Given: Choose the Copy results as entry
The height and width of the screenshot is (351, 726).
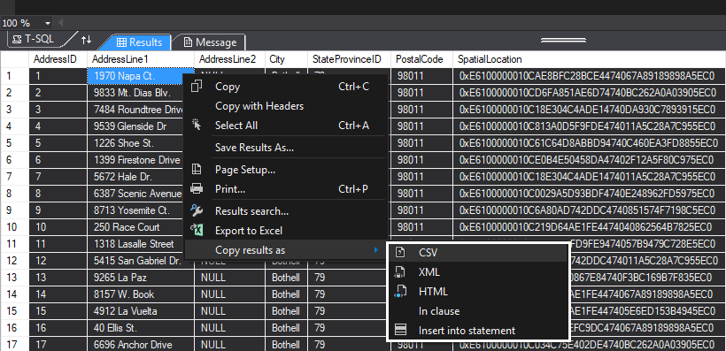Looking at the screenshot, I should (285, 250).
